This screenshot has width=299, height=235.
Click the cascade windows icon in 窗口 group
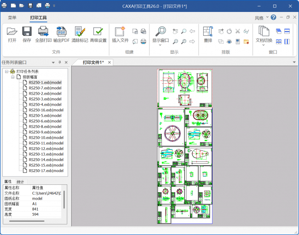click(x=279, y=31)
